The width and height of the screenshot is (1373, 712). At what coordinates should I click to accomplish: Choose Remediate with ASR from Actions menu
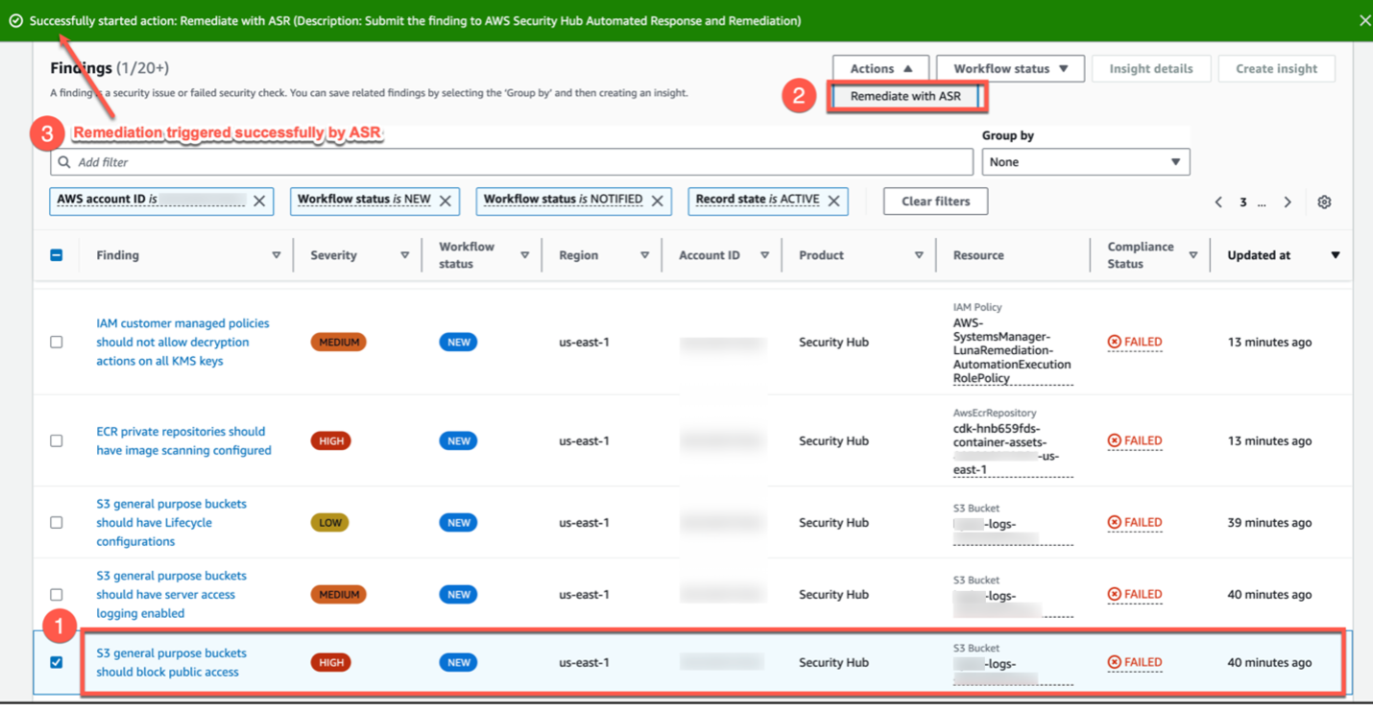(905, 96)
